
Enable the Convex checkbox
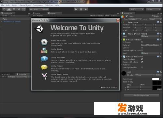click(142, 48)
